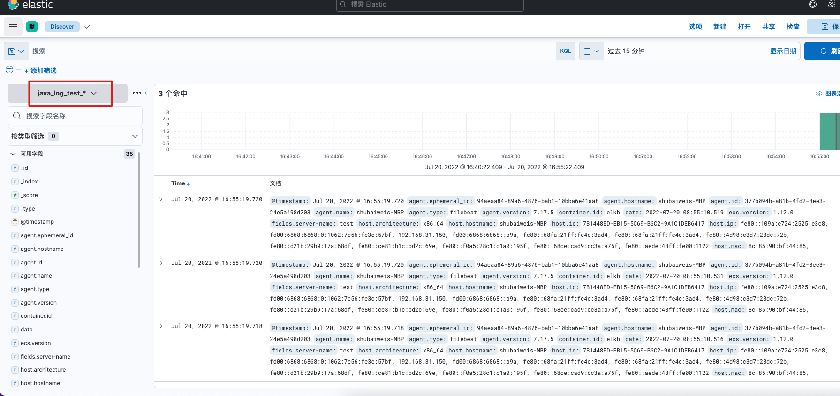
Task: Click the 共享 menu item
Action: [769, 27]
